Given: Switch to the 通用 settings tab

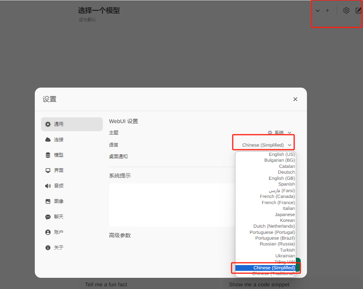Looking at the screenshot, I should pyautogui.click(x=58, y=124).
